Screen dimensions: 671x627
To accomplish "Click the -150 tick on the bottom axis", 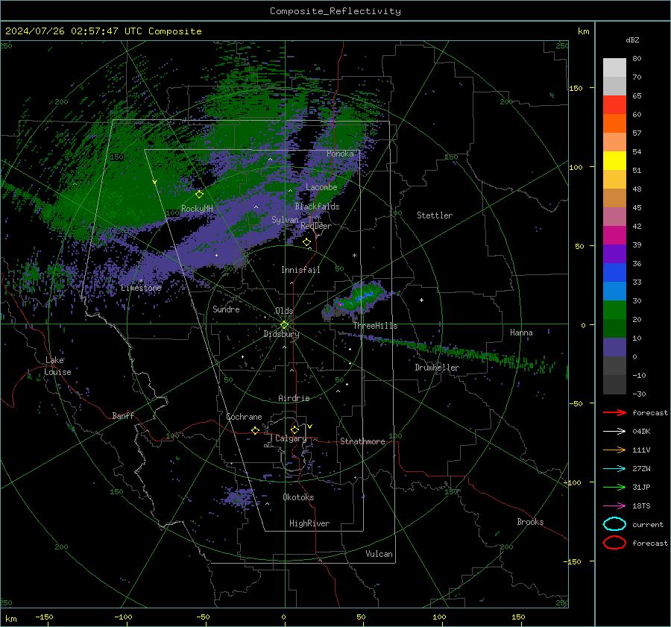I will pos(44,617).
